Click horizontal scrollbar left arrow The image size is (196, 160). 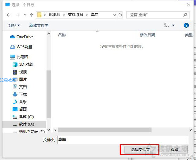(x=55, y=130)
